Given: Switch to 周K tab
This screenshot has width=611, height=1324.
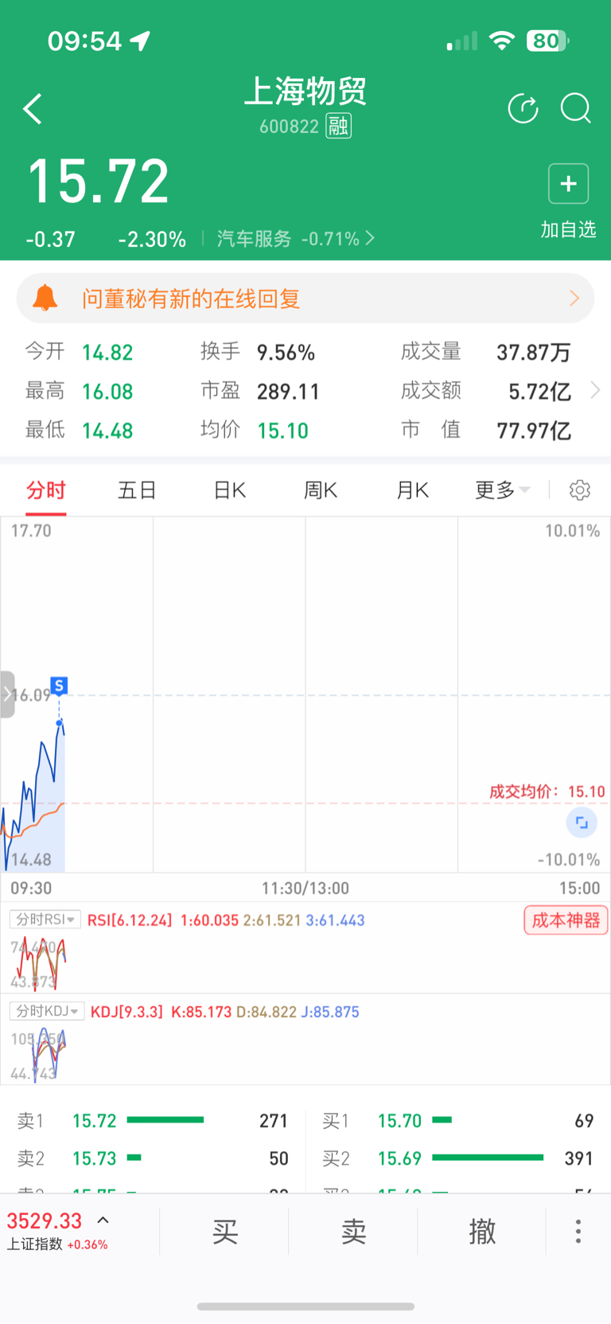Looking at the screenshot, I should click(321, 490).
